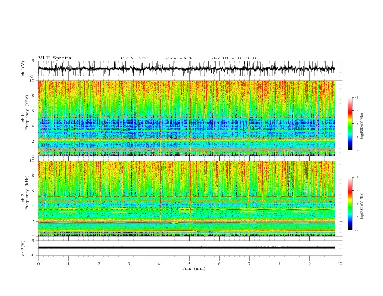Click time axis tick label "6"
Viewport: 383px width, 296px height.
click(219, 264)
